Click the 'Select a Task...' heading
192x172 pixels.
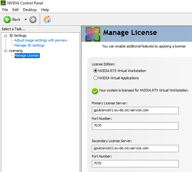14,29
